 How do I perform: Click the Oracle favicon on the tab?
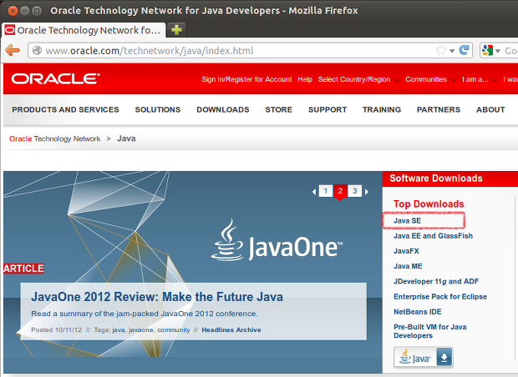pos(9,30)
